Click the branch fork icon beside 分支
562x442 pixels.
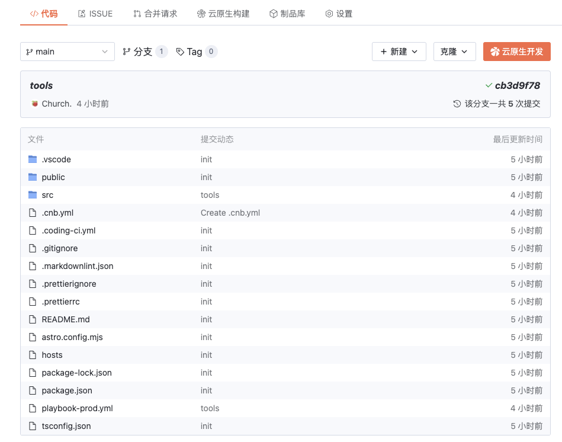(x=126, y=52)
